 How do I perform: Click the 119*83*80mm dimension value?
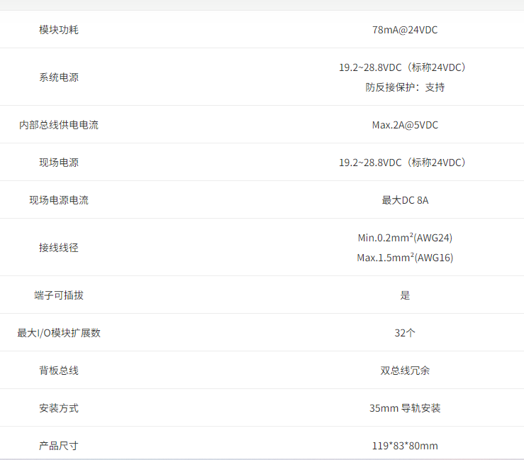tap(405, 446)
